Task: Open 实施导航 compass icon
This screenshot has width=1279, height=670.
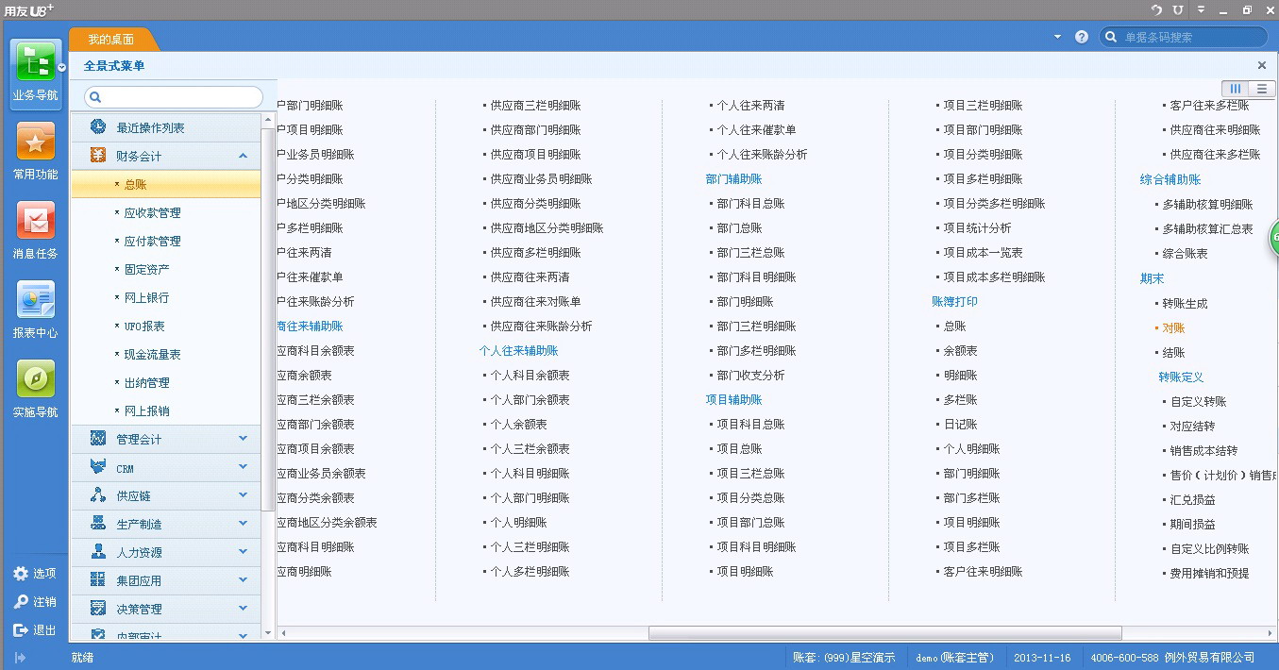Action: 36,380
